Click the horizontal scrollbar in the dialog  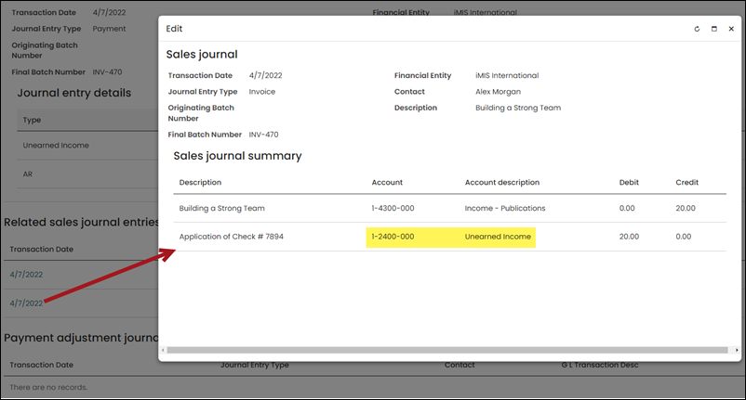(x=447, y=350)
